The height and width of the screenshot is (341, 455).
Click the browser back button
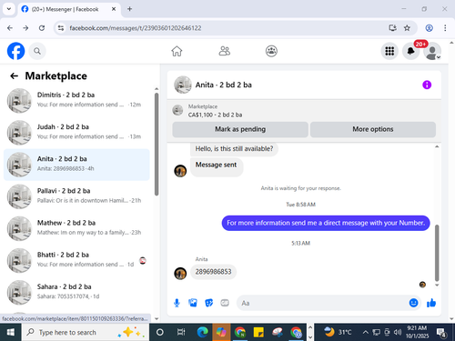pyautogui.click(x=10, y=28)
